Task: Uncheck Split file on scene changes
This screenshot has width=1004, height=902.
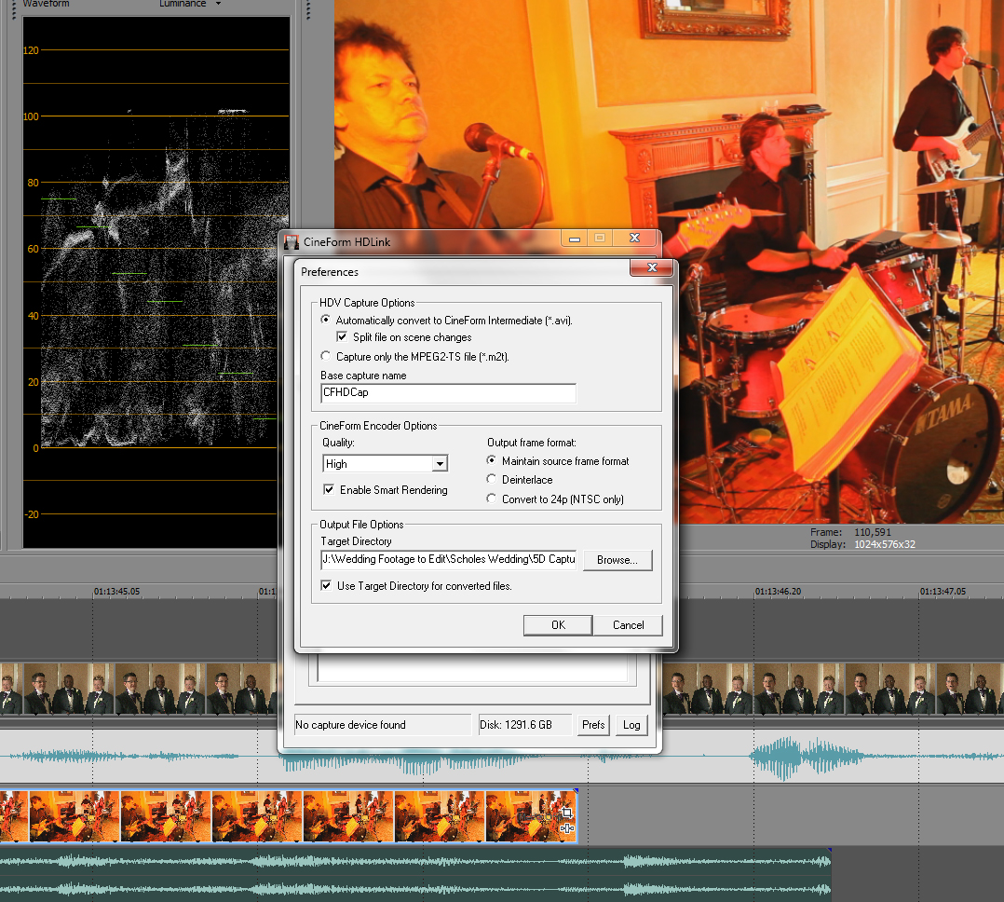Action: [342, 337]
